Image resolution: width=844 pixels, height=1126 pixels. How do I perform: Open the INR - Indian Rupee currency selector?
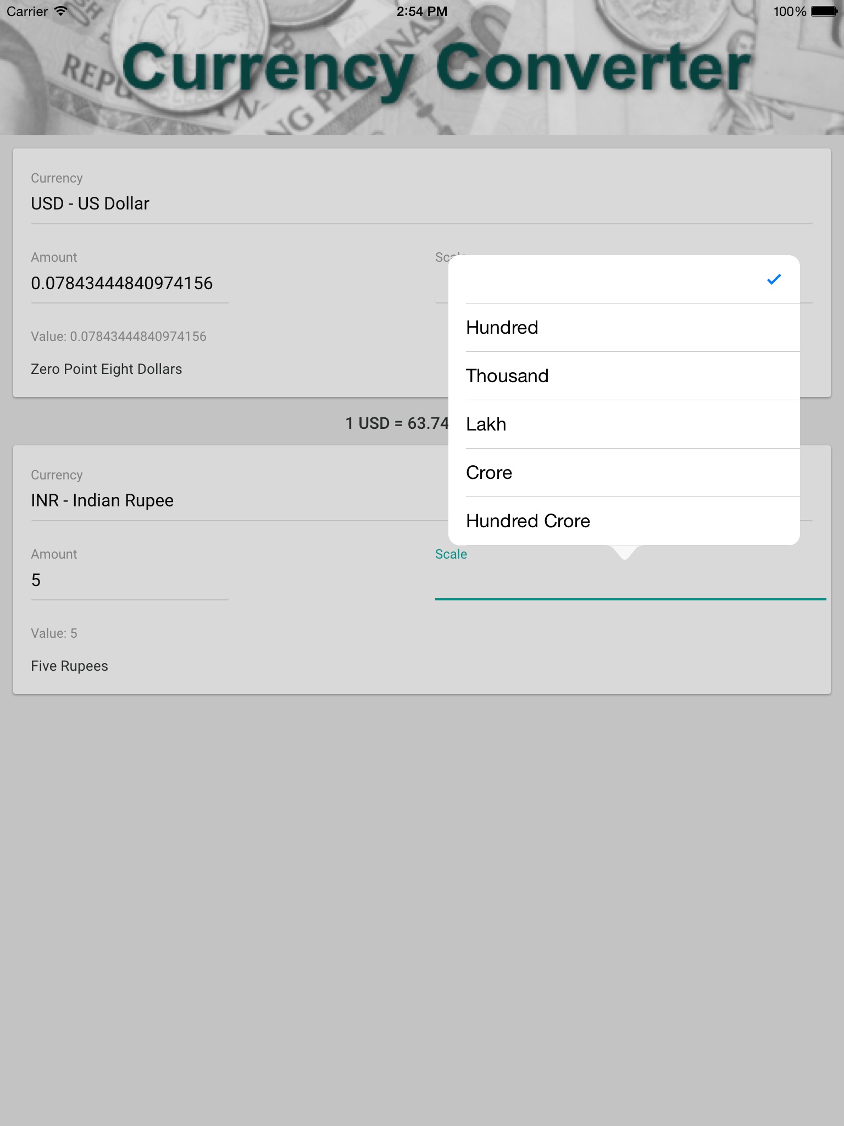pos(236,501)
